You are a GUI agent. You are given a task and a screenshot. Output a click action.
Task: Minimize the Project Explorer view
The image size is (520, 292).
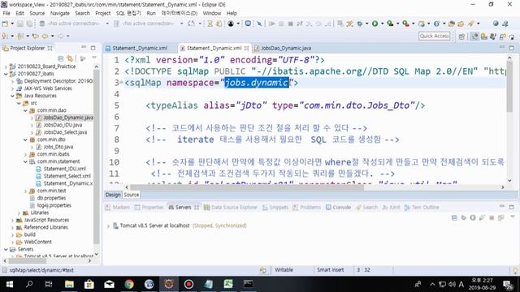coord(84,48)
